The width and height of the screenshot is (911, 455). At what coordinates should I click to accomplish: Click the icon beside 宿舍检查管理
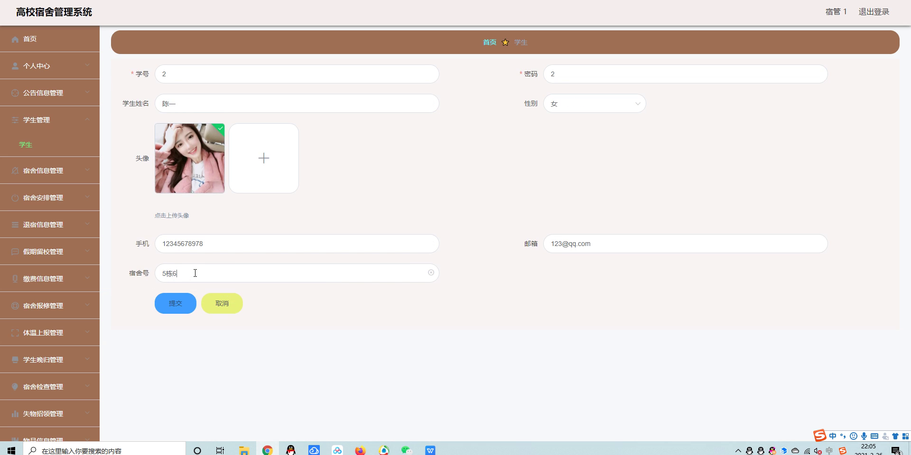(x=15, y=387)
